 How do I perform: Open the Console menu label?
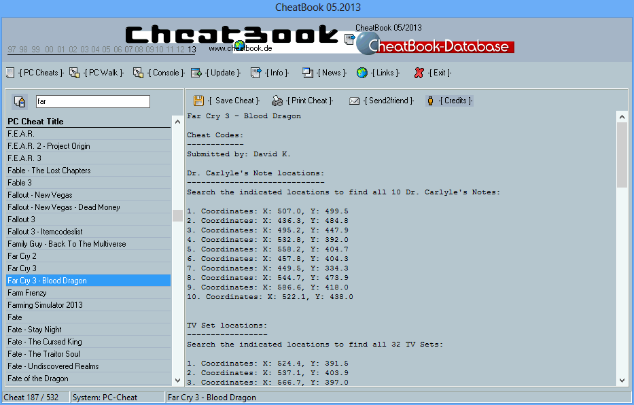[166, 73]
